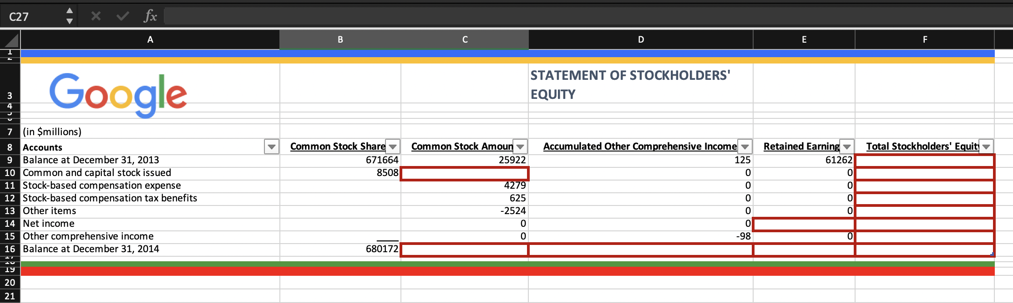Click the 'Common Stock Amount' header text
1013x303 pixels.
[462, 147]
